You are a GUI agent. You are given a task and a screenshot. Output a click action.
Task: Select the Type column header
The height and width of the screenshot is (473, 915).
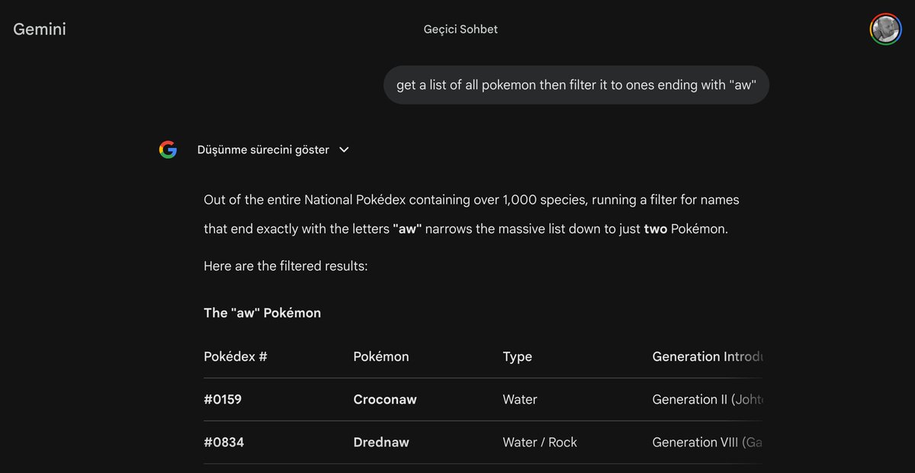pos(518,356)
